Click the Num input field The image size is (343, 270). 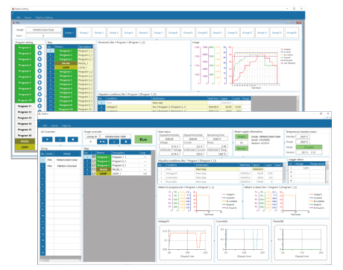43,36
